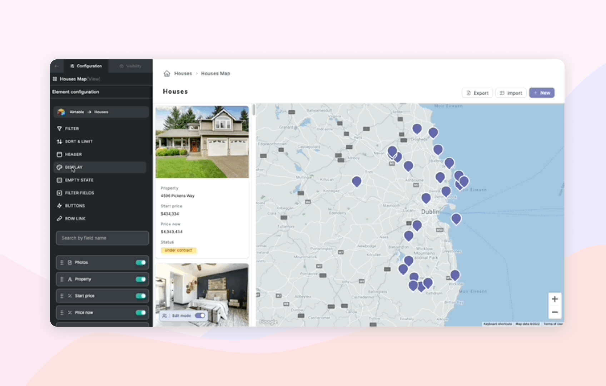Click the listing panel vertical scrollbar

(254, 110)
